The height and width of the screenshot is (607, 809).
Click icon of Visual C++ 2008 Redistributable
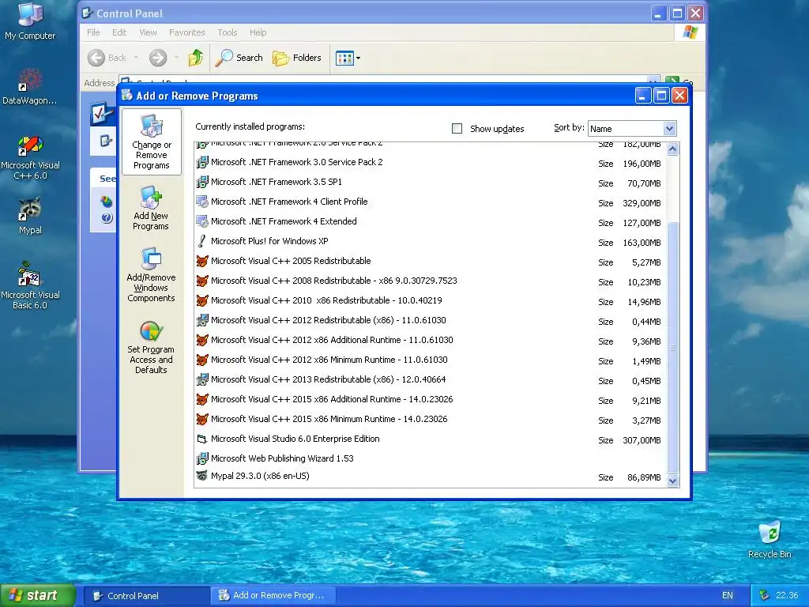202,281
